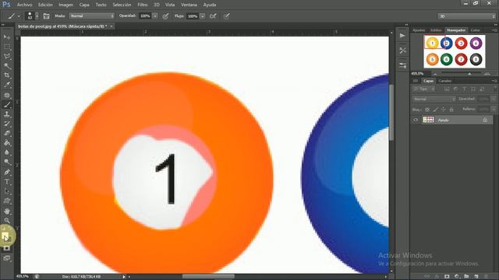Switch to the Canales tab
The width and height of the screenshot is (499, 280).
(x=445, y=81)
